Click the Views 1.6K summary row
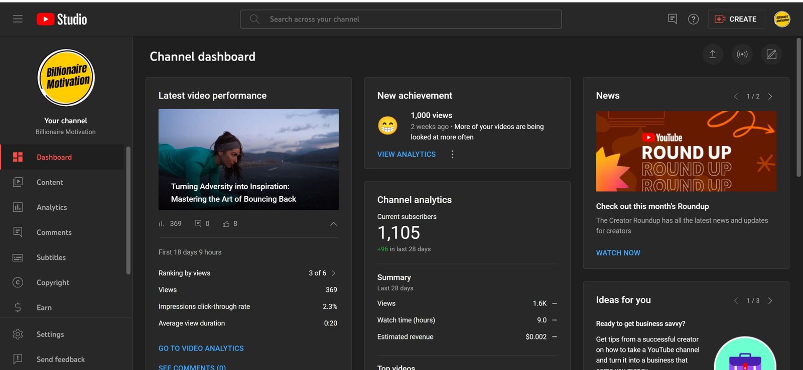The image size is (803, 370). 467,303
